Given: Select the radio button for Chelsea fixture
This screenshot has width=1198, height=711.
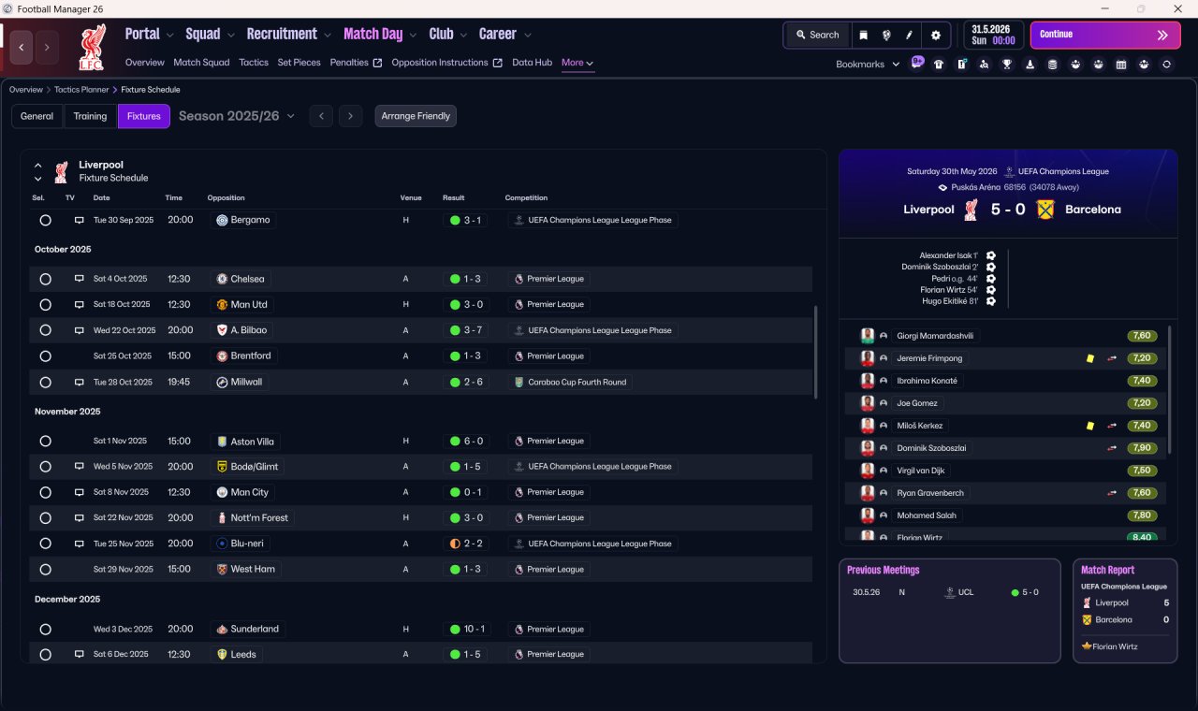Looking at the screenshot, I should pos(45,279).
